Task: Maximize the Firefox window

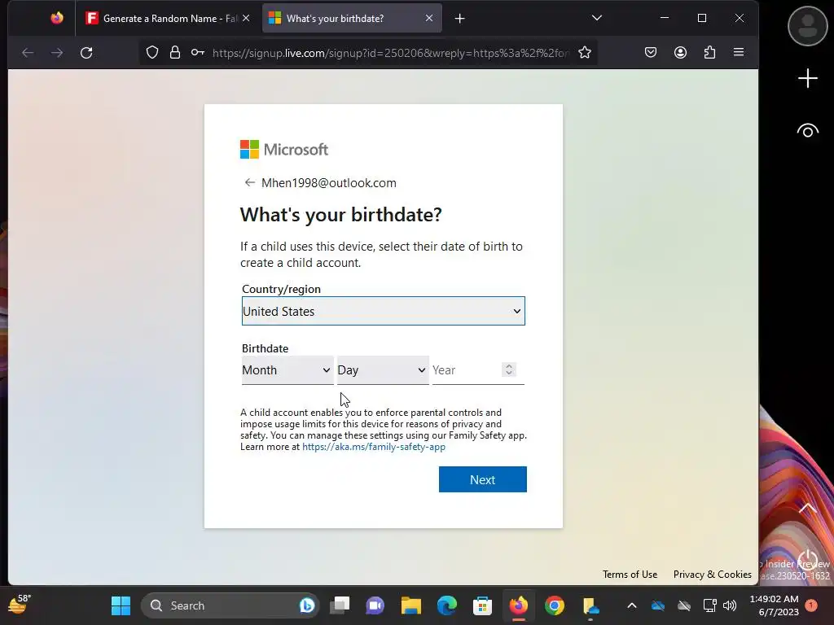Action: (x=701, y=18)
